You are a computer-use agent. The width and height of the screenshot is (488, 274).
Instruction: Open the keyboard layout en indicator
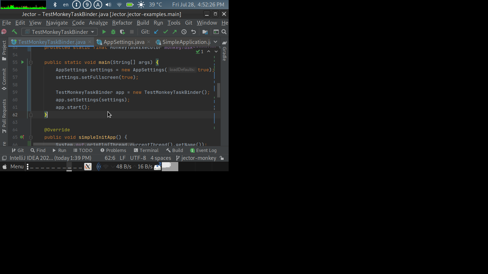pyautogui.click(x=66, y=5)
